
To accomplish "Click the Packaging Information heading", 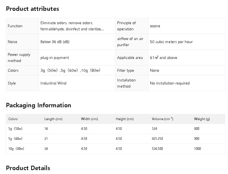I will [x=39, y=105].
